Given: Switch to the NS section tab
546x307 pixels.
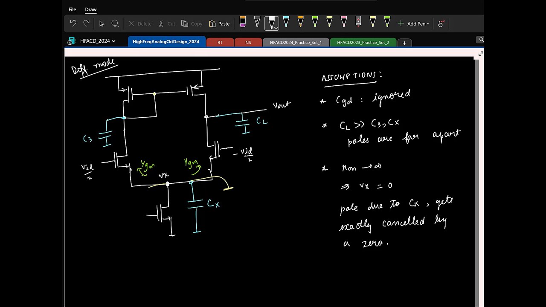Looking at the screenshot, I should 248,42.
